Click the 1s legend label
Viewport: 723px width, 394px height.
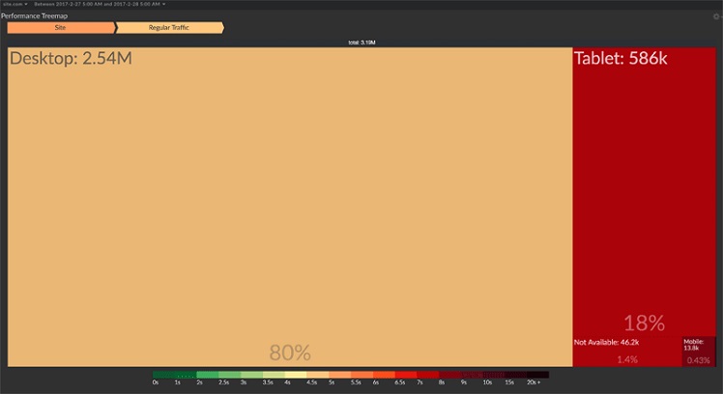click(x=178, y=382)
